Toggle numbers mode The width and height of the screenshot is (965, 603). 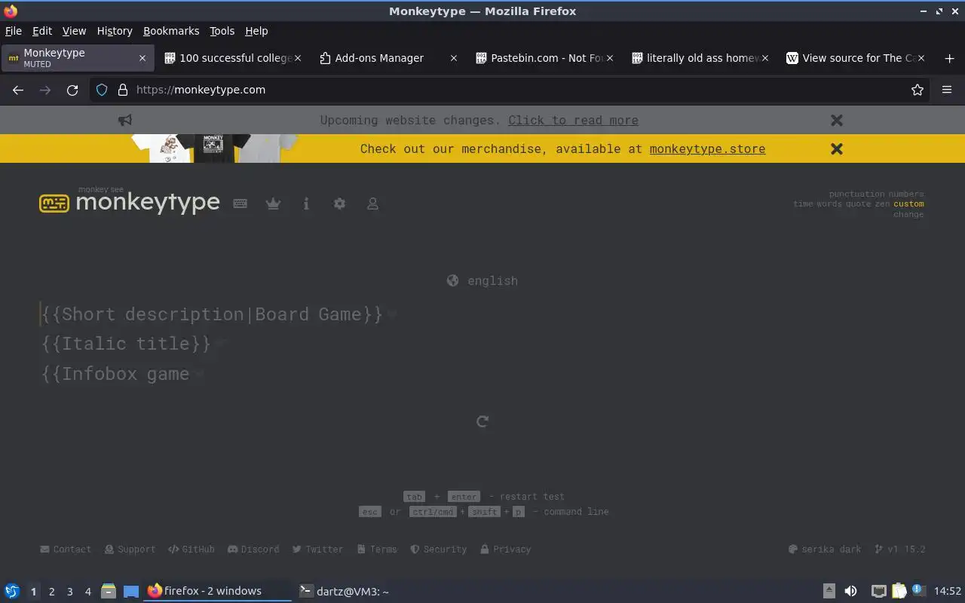pyautogui.click(x=905, y=194)
